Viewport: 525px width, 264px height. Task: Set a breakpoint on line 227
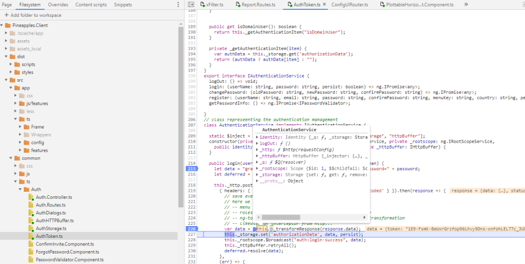click(x=192, y=234)
